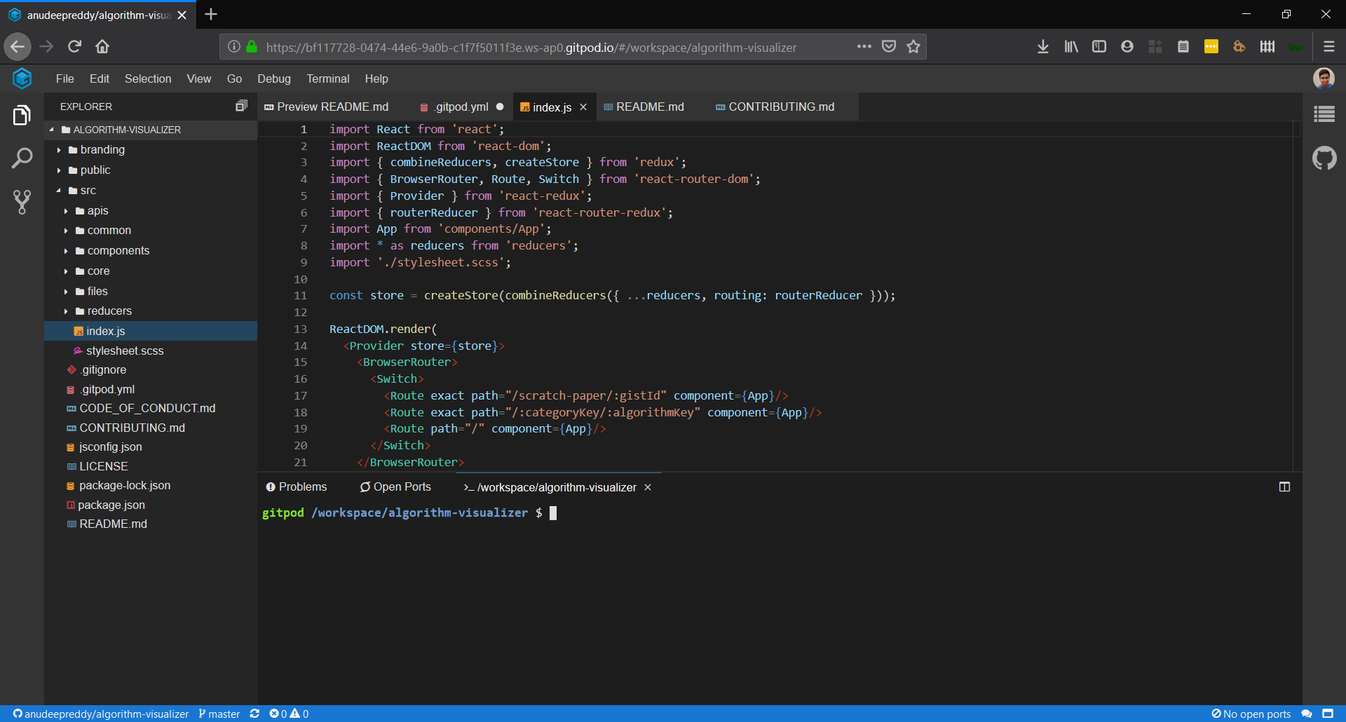
Task: Open the outline list view icon
Action: tap(1324, 114)
